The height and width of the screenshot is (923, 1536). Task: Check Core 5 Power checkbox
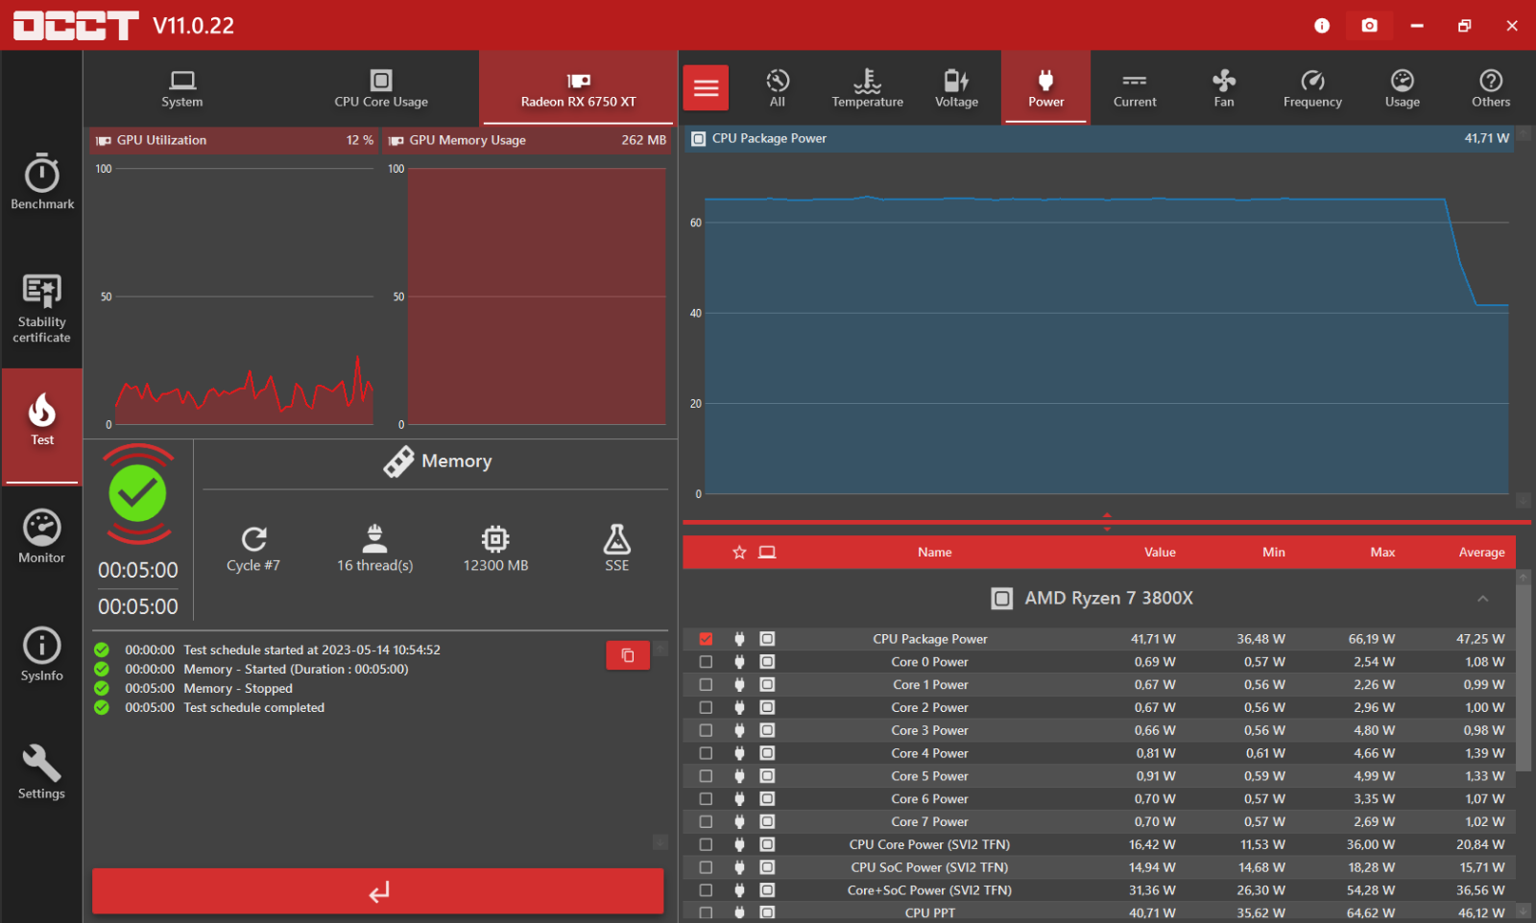[706, 776]
